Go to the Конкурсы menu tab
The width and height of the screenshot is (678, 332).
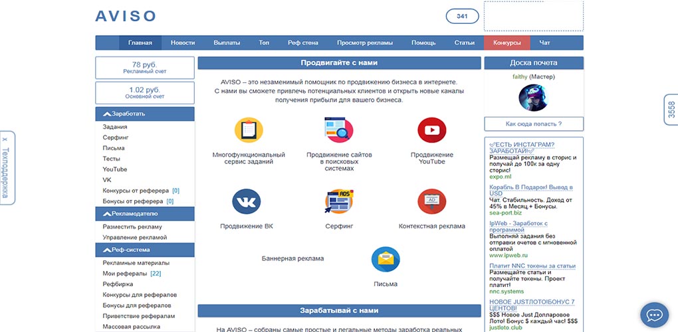507,42
